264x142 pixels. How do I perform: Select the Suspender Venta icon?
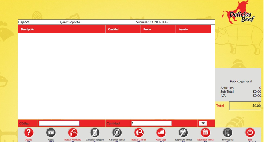pos(183,133)
